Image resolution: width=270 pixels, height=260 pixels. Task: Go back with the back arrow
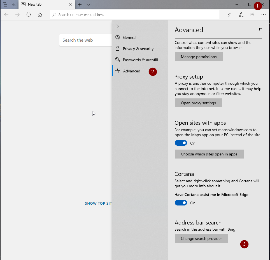coord(6,15)
